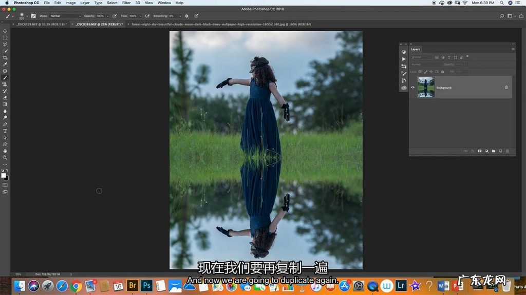The image size is (526, 295).
Task: Open the Adjustments panel icon
Action: 404,51
